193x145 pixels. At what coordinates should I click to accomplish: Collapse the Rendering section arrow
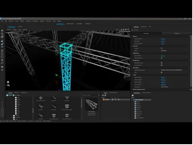coord(189,60)
